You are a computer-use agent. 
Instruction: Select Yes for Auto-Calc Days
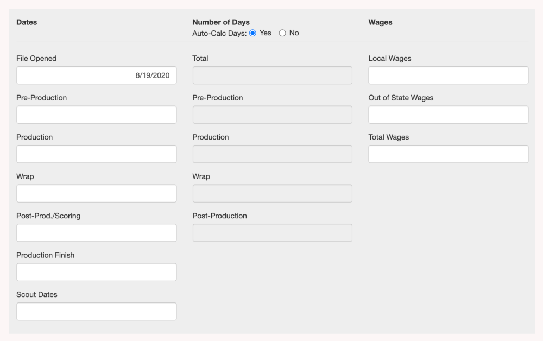pyautogui.click(x=252, y=33)
